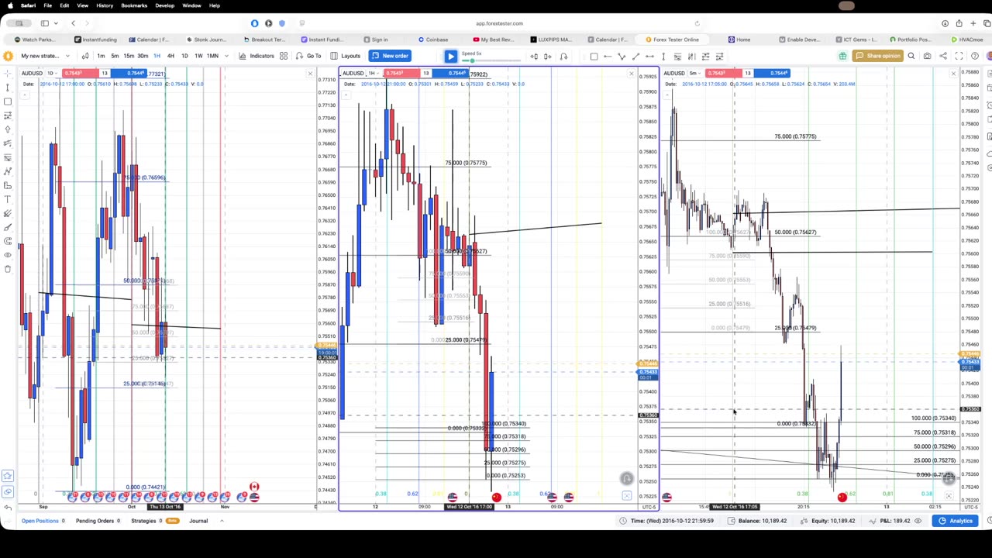
Task: Select the polyline drawing tool
Action: click(622, 56)
